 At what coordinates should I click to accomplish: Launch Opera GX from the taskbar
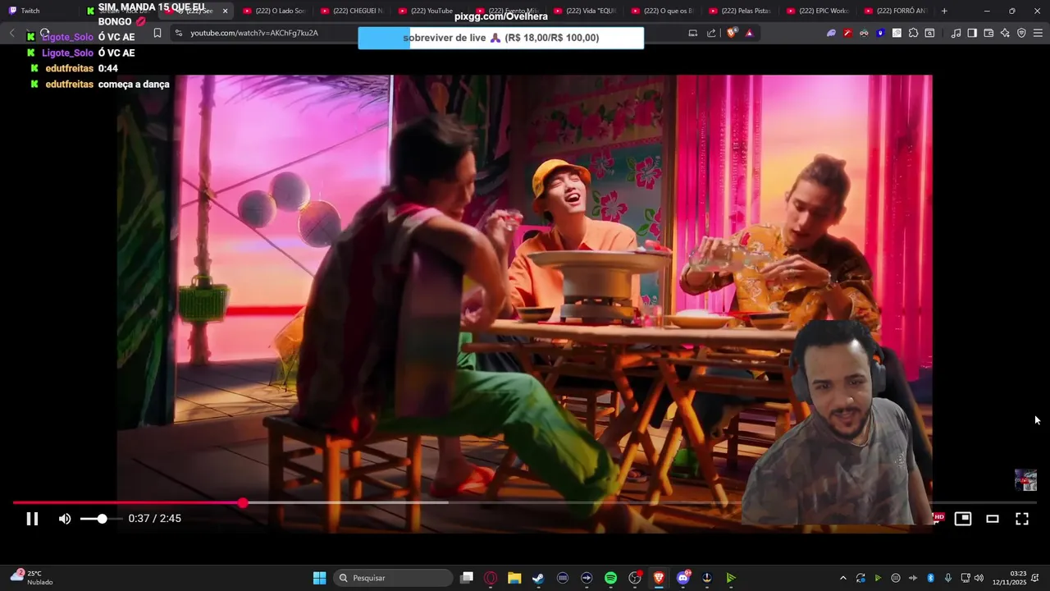[491, 578]
